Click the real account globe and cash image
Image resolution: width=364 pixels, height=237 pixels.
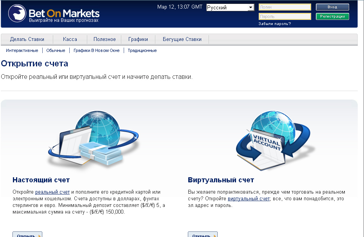94,139
